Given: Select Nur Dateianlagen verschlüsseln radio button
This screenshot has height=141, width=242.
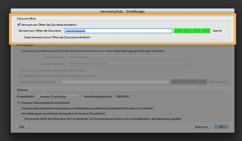Looking at the screenshot, I should tap(19, 113).
